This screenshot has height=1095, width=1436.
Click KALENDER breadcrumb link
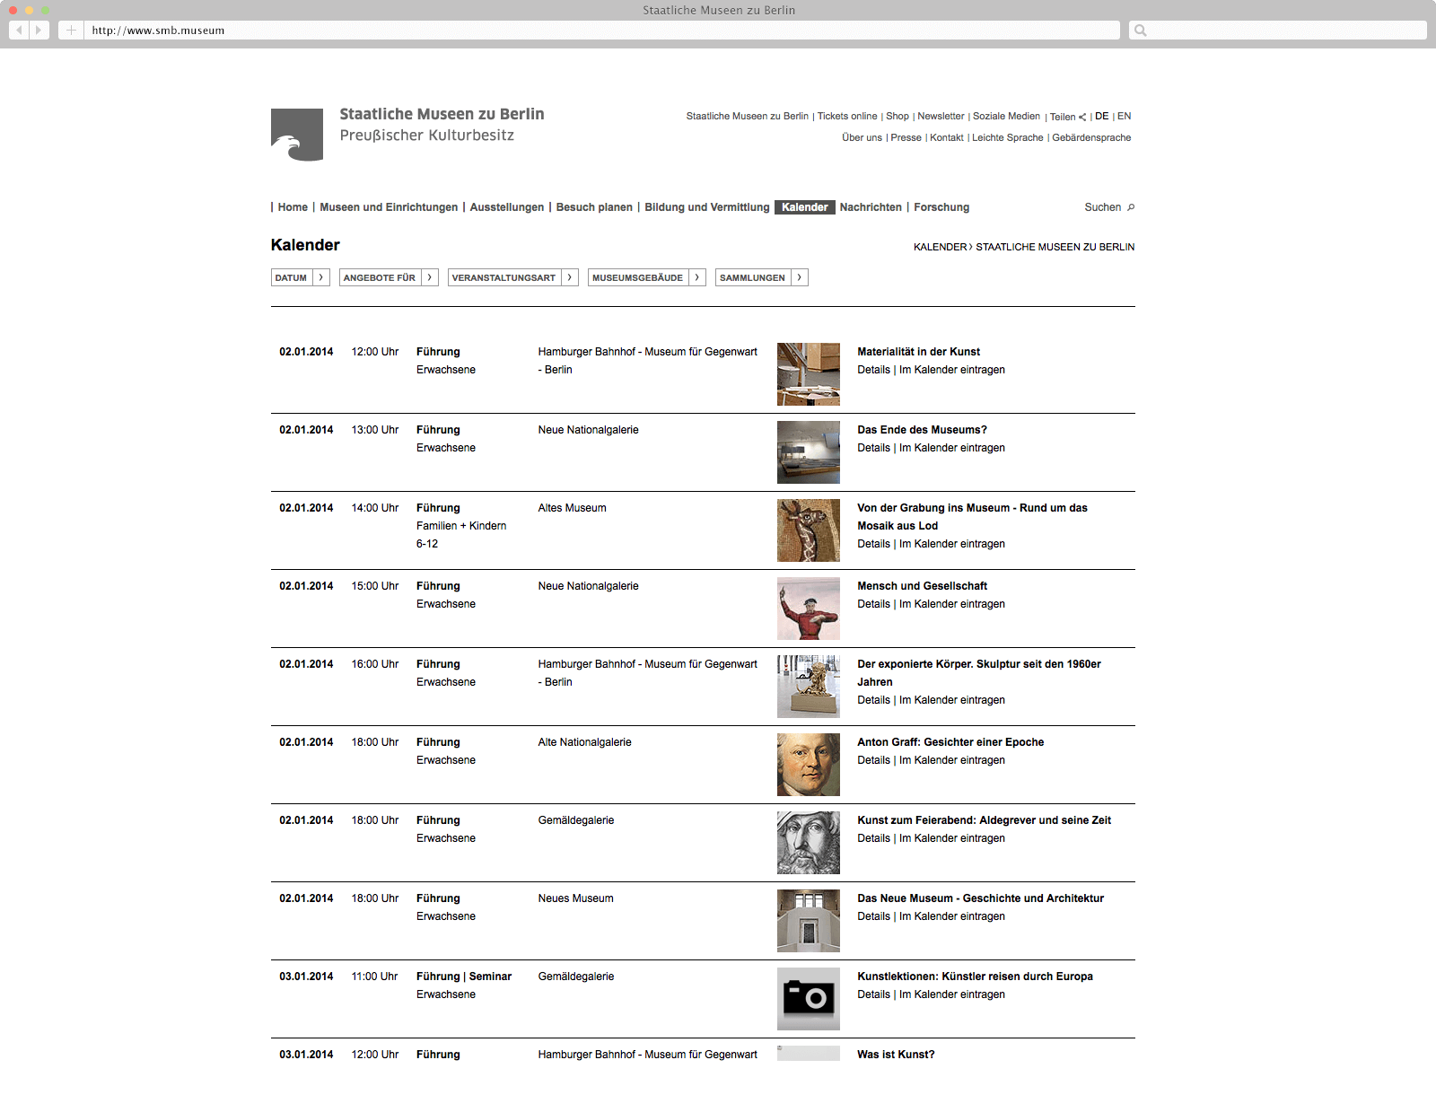[941, 247]
